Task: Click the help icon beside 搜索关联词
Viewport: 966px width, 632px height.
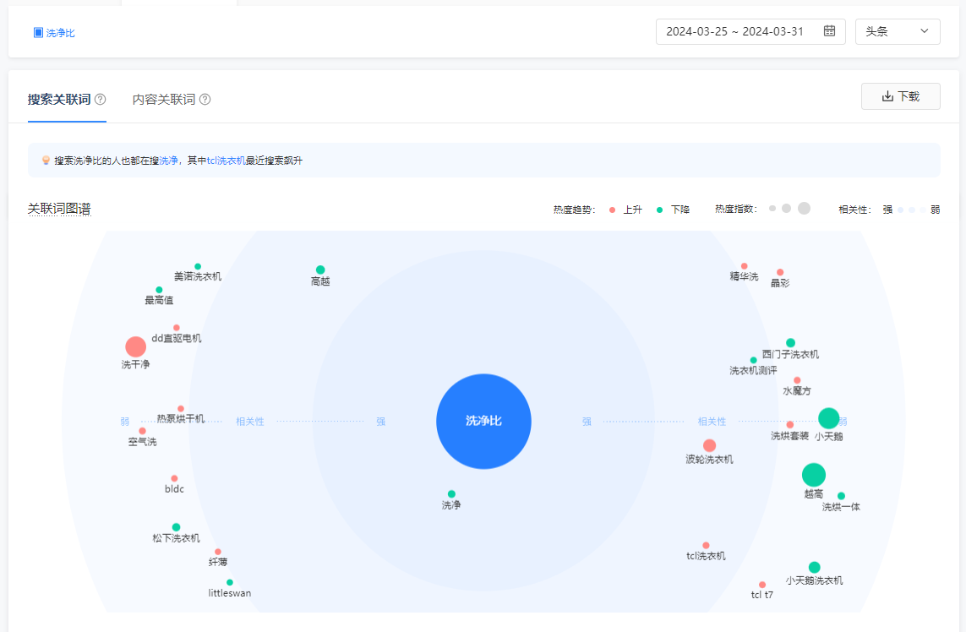Action: click(x=101, y=99)
